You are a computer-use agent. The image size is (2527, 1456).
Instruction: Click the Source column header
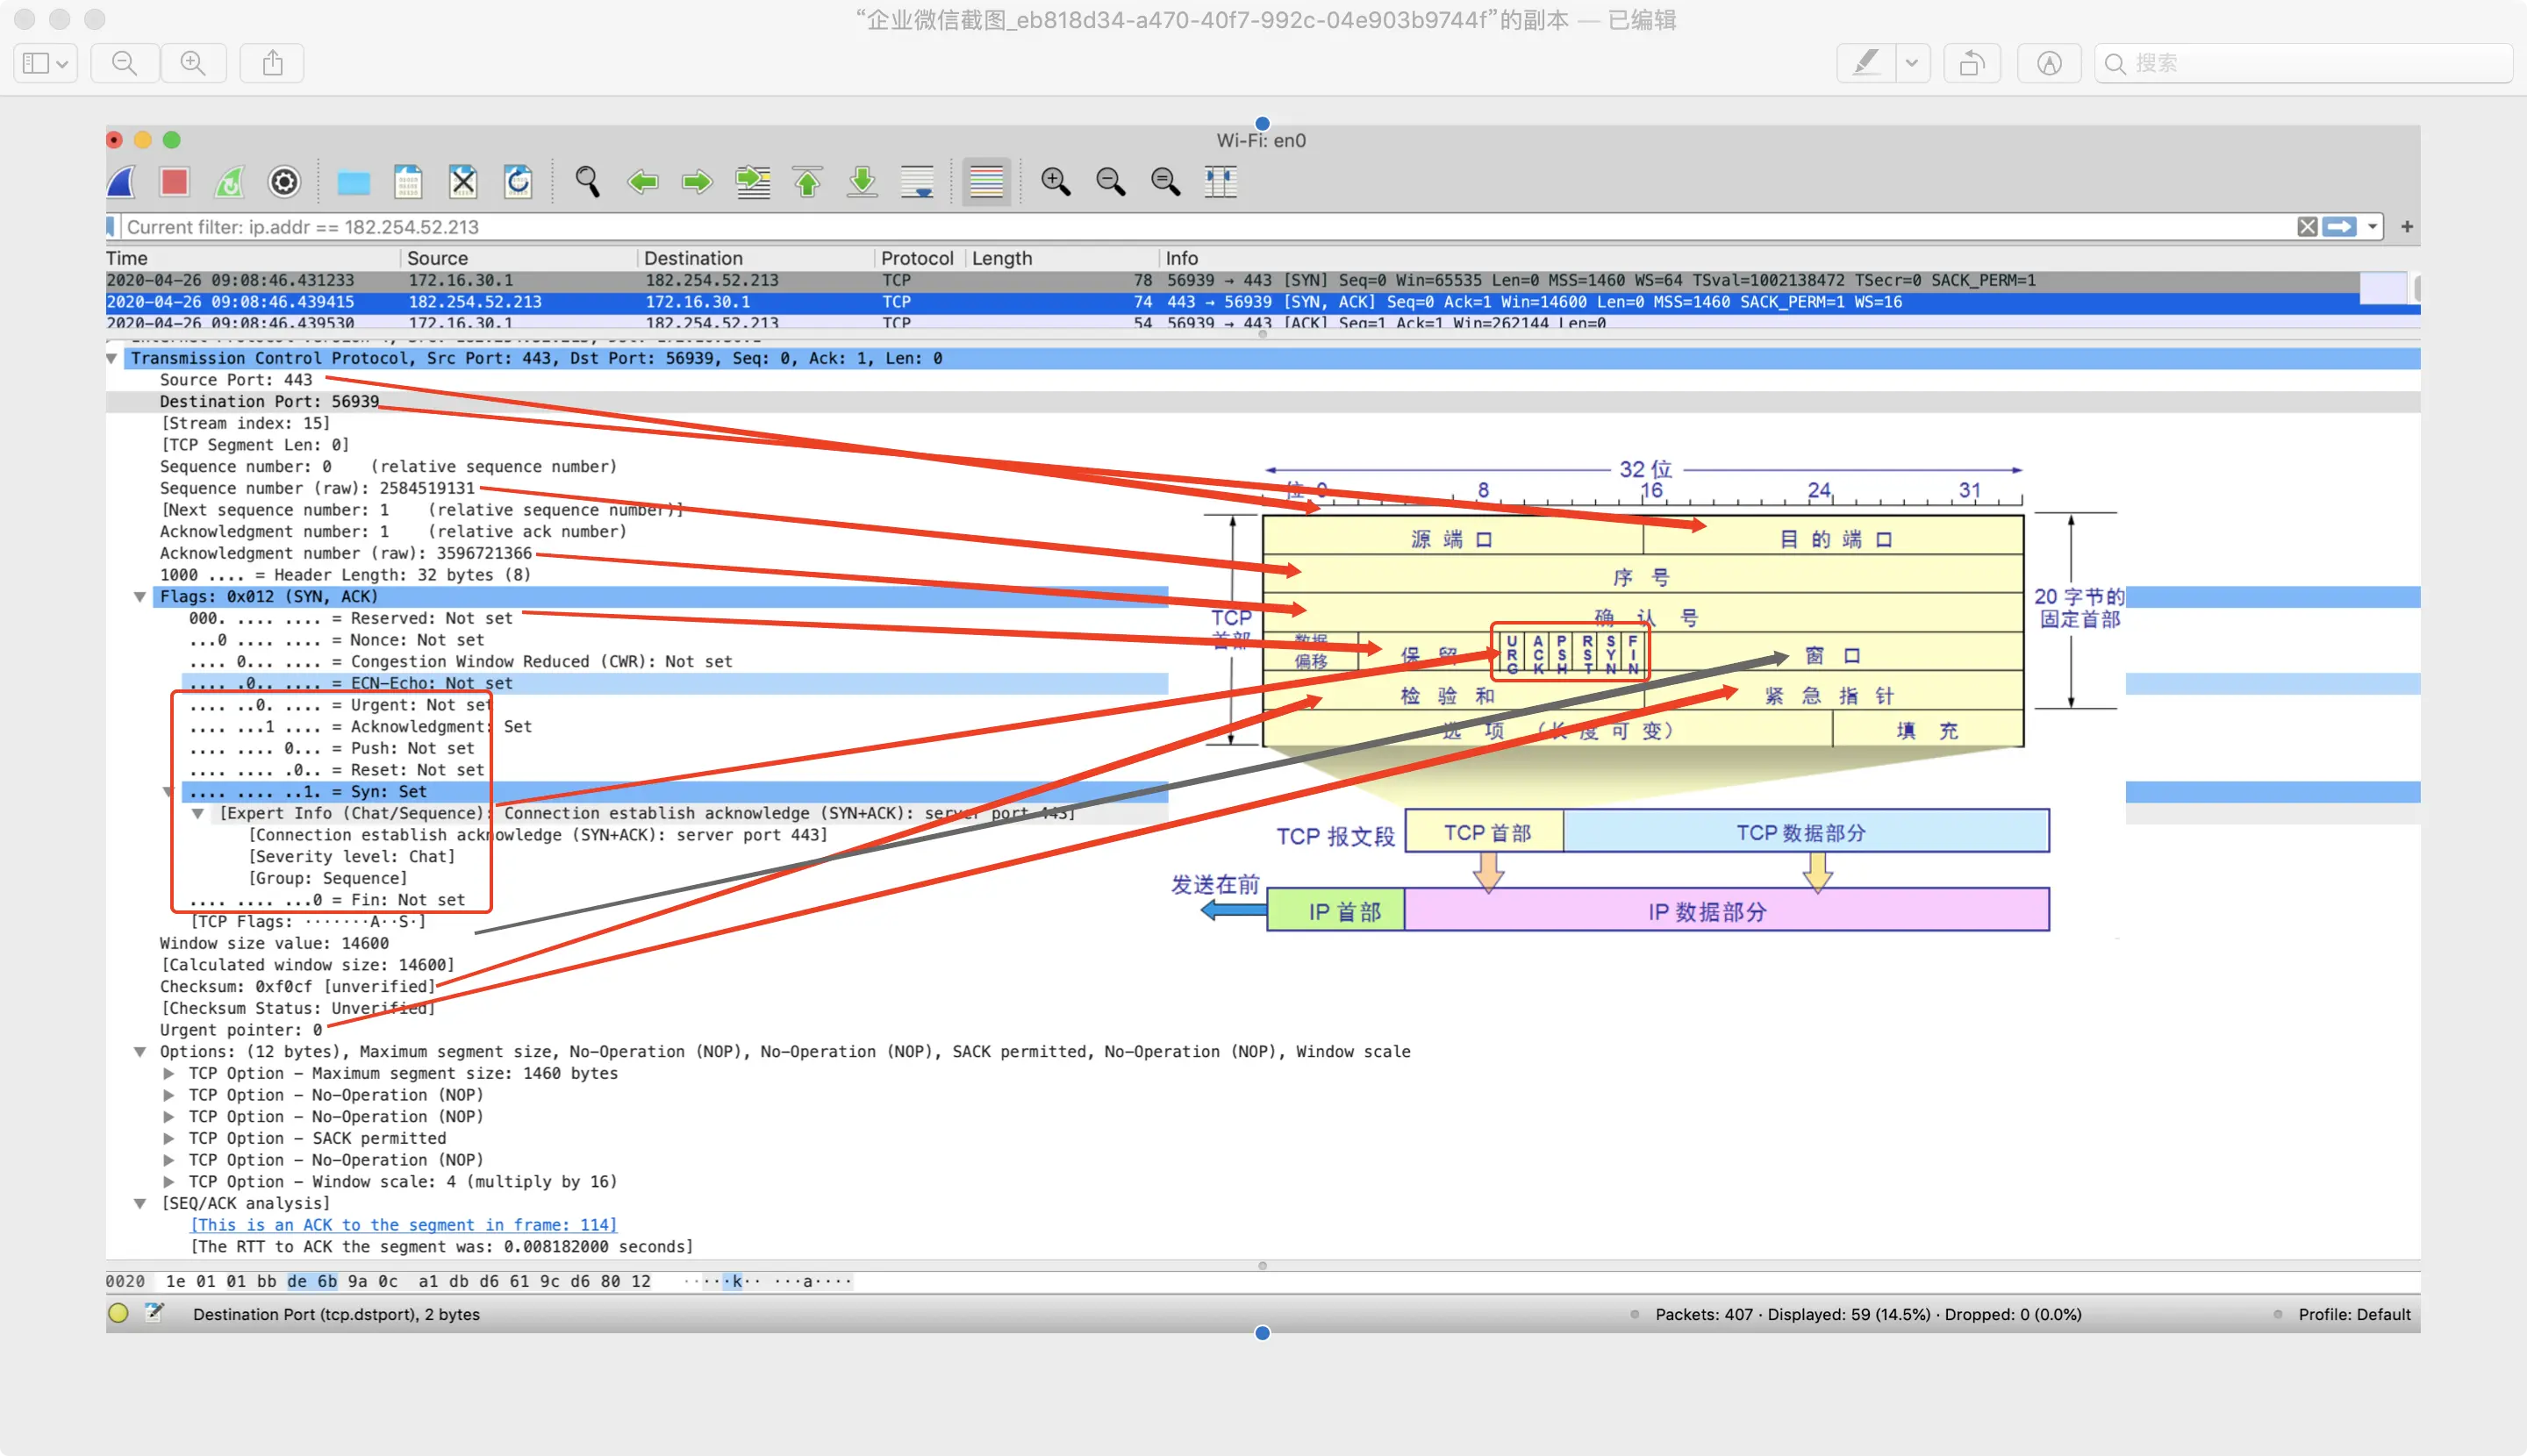tap(437, 258)
